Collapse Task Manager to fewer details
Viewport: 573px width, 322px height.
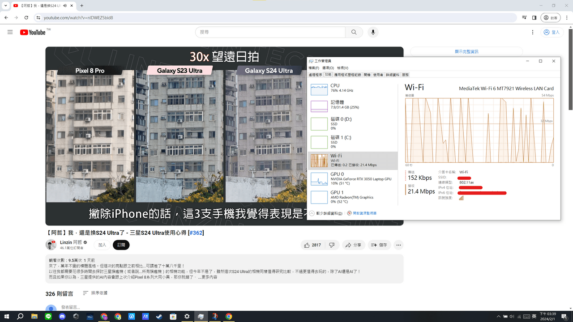326,213
